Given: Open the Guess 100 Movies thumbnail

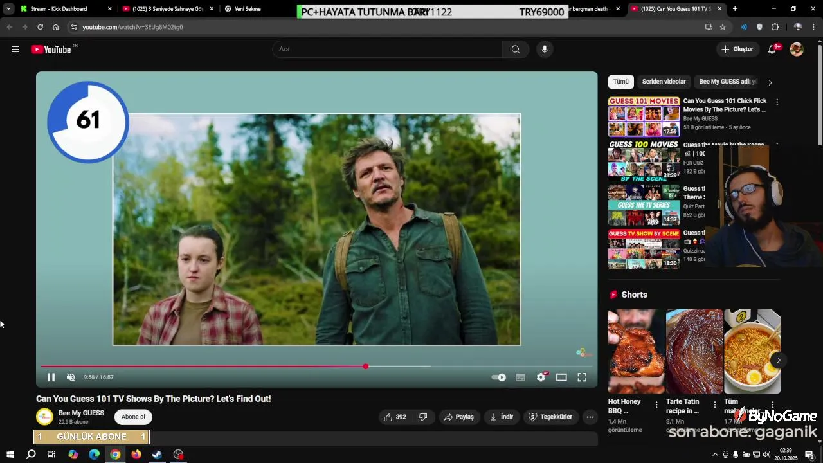Looking at the screenshot, I should [644, 160].
